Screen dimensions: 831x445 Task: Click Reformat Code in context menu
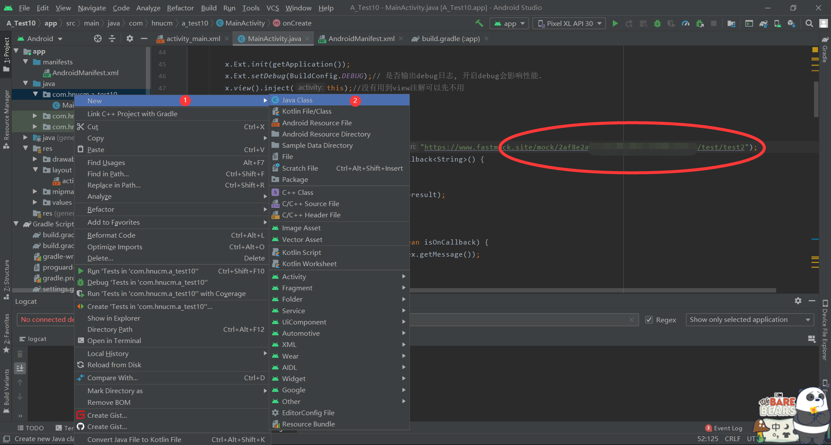(172, 235)
